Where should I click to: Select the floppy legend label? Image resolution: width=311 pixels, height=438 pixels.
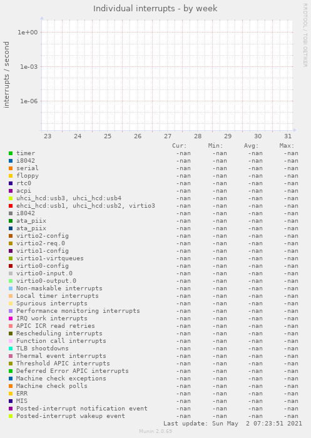click(28, 176)
